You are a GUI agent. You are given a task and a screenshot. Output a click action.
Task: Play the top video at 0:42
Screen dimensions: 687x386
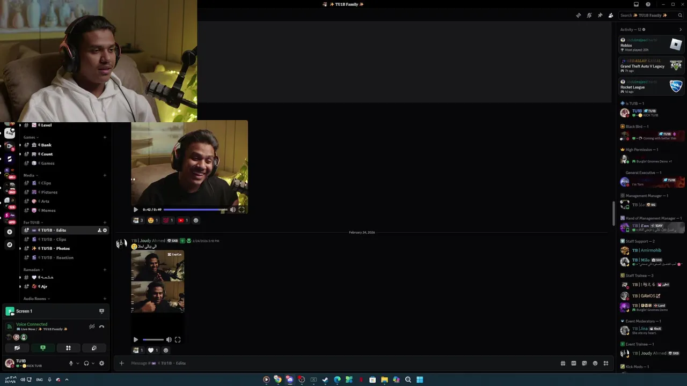[x=135, y=210]
